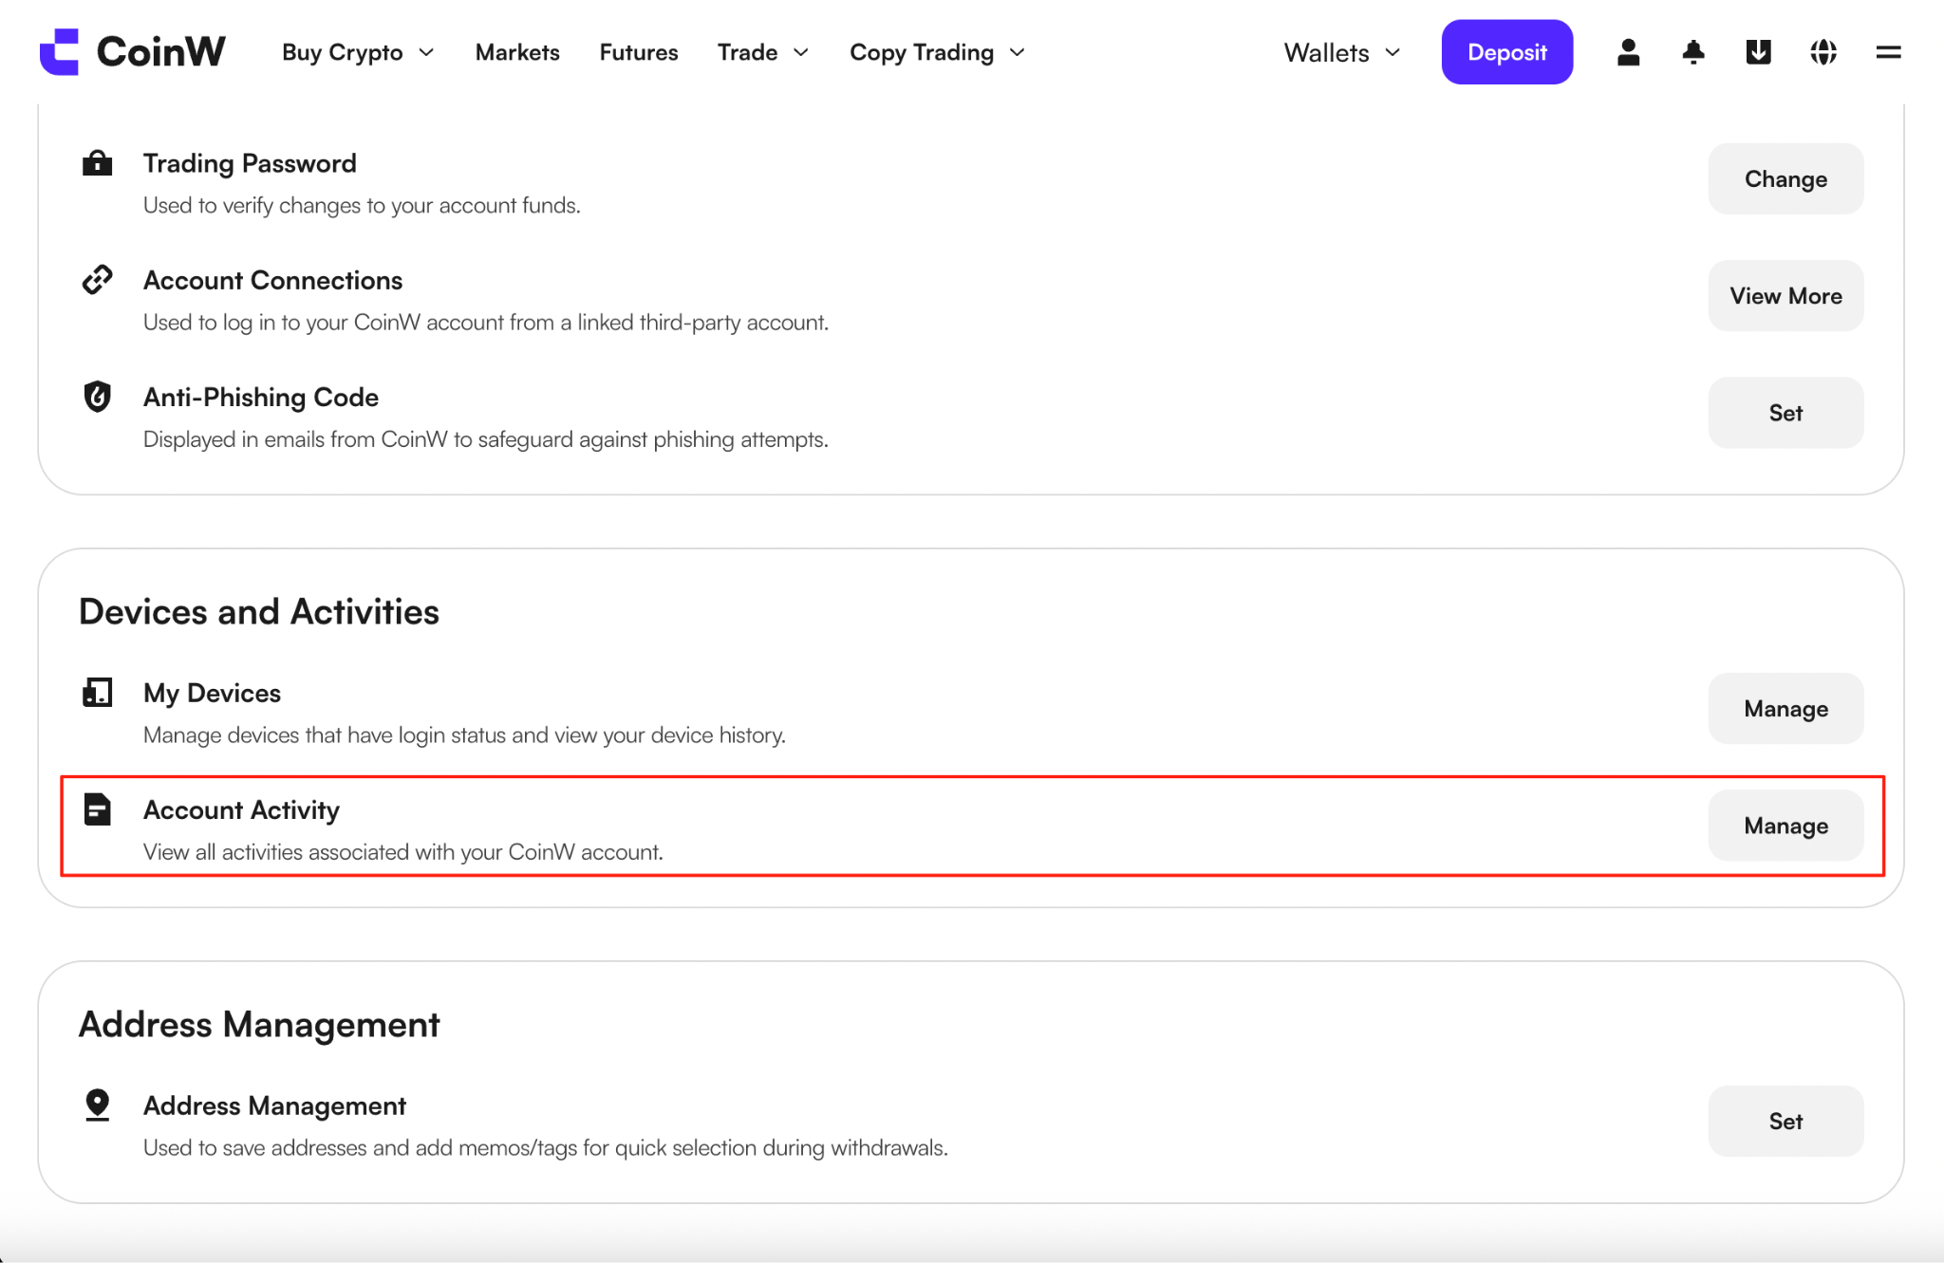Click the CoinW logo icon
The width and height of the screenshot is (1944, 1263).
tap(59, 51)
